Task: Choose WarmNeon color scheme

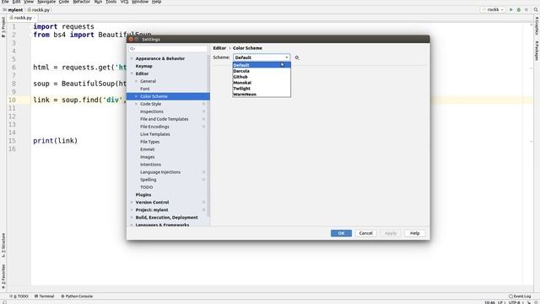Action: coord(262,94)
